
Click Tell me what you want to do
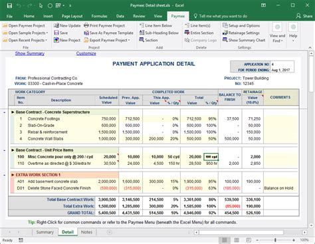pos(221,16)
